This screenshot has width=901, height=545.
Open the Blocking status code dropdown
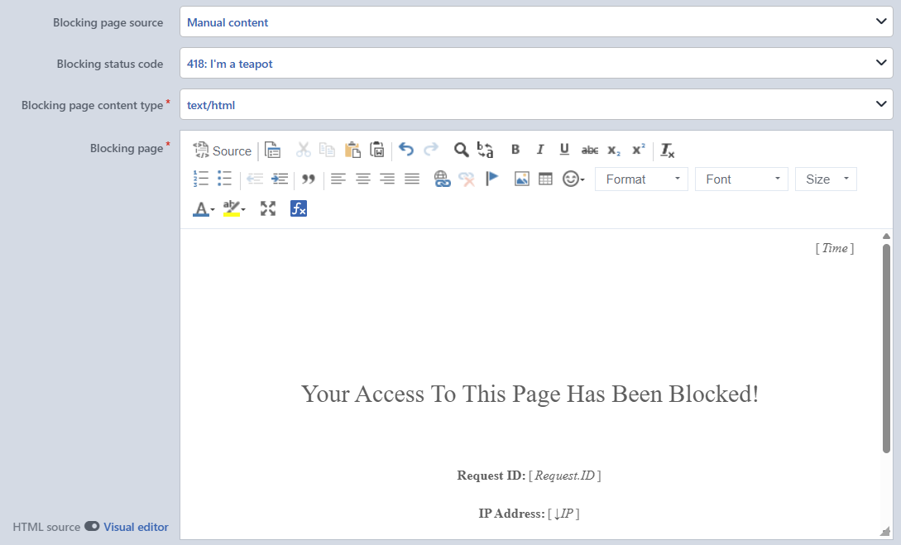[536, 63]
